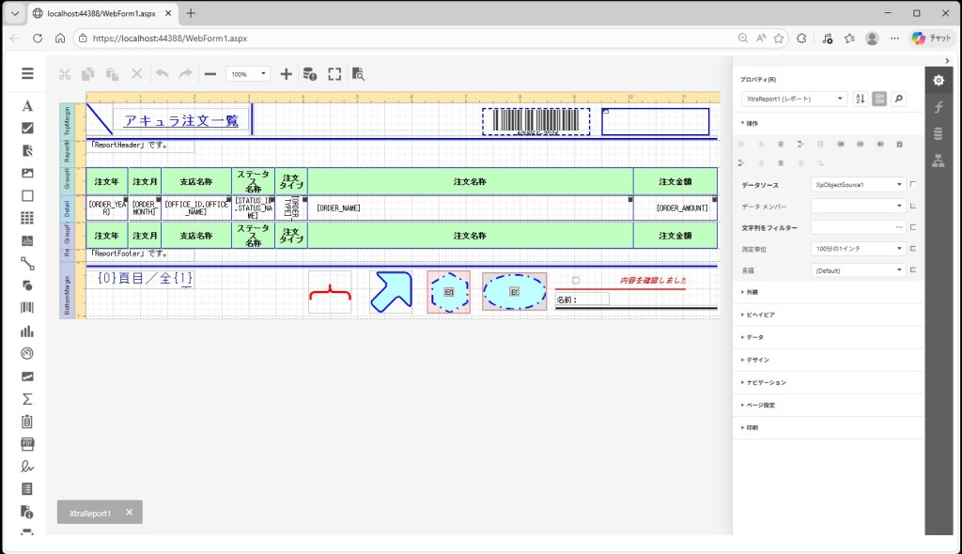Select the Gauge control in the toolbox
Viewport: 962px width, 554px height.
(27, 353)
